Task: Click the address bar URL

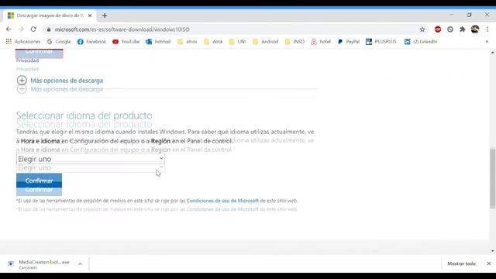Action: tap(122, 29)
